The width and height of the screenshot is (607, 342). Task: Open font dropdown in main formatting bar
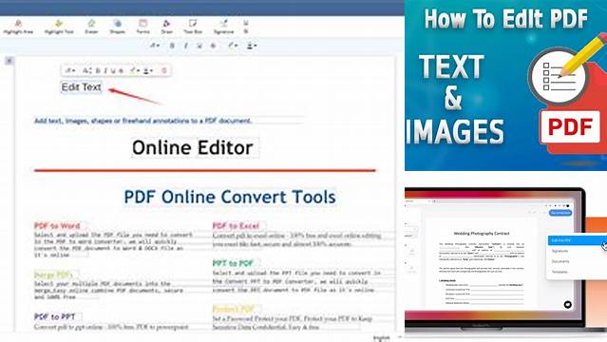click(155, 46)
